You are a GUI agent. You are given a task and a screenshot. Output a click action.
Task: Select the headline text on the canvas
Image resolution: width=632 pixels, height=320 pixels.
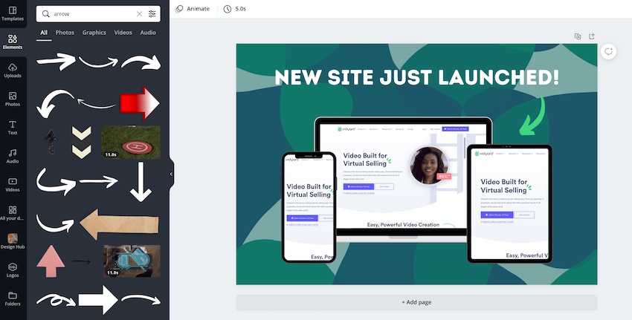(417, 77)
